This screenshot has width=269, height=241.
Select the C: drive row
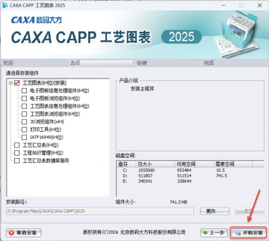(190, 170)
